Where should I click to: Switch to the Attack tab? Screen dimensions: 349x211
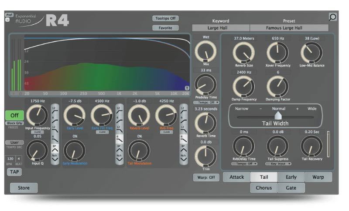point(236,177)
